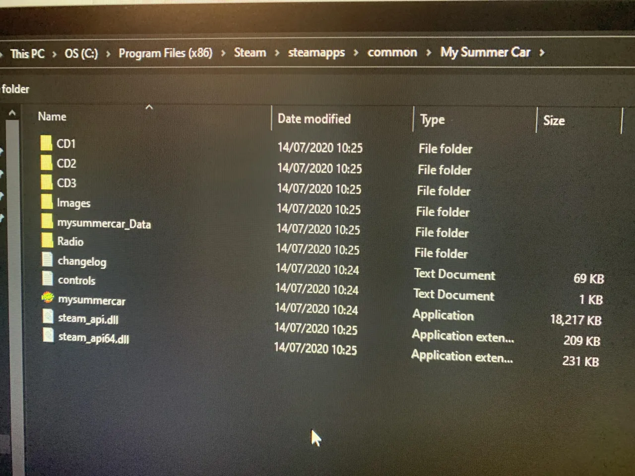The image size is (635, 476).
Task: Expand the chevron after My Summer Car
Action: coord(542,53)
